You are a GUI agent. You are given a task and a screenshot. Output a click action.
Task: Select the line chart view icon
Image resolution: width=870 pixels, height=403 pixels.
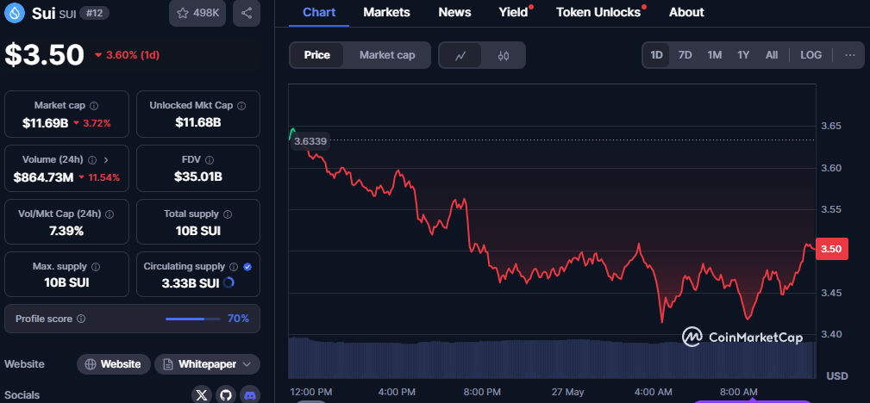(x=460, y=55)
